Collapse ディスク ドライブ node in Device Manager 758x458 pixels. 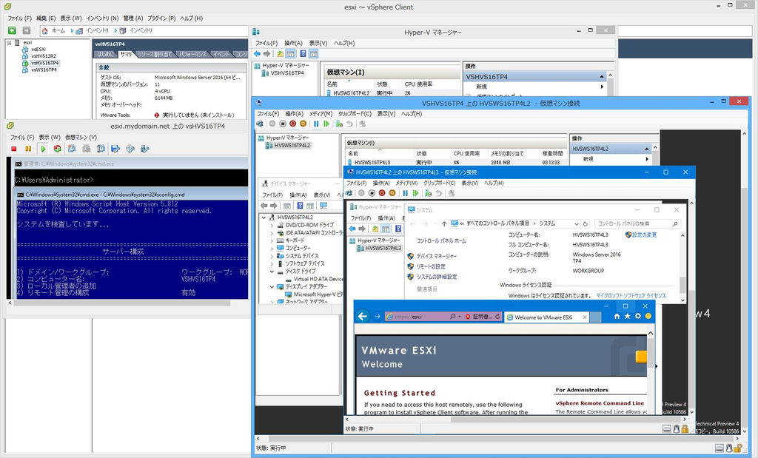pyautogui.click(x=272, y=272)
